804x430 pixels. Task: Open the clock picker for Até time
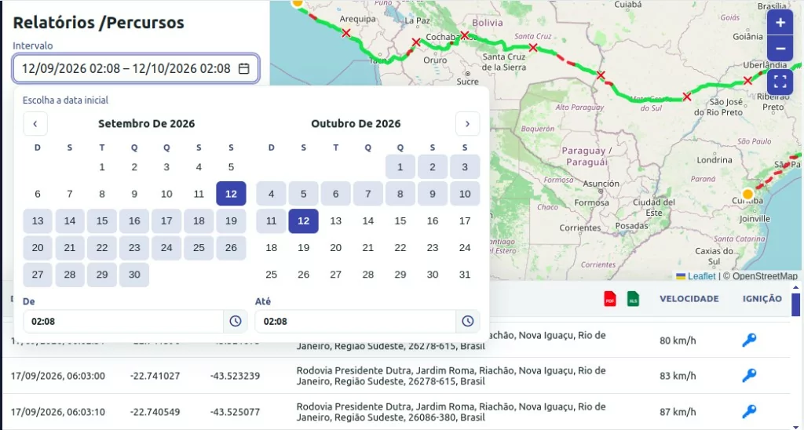click(468, 322)
